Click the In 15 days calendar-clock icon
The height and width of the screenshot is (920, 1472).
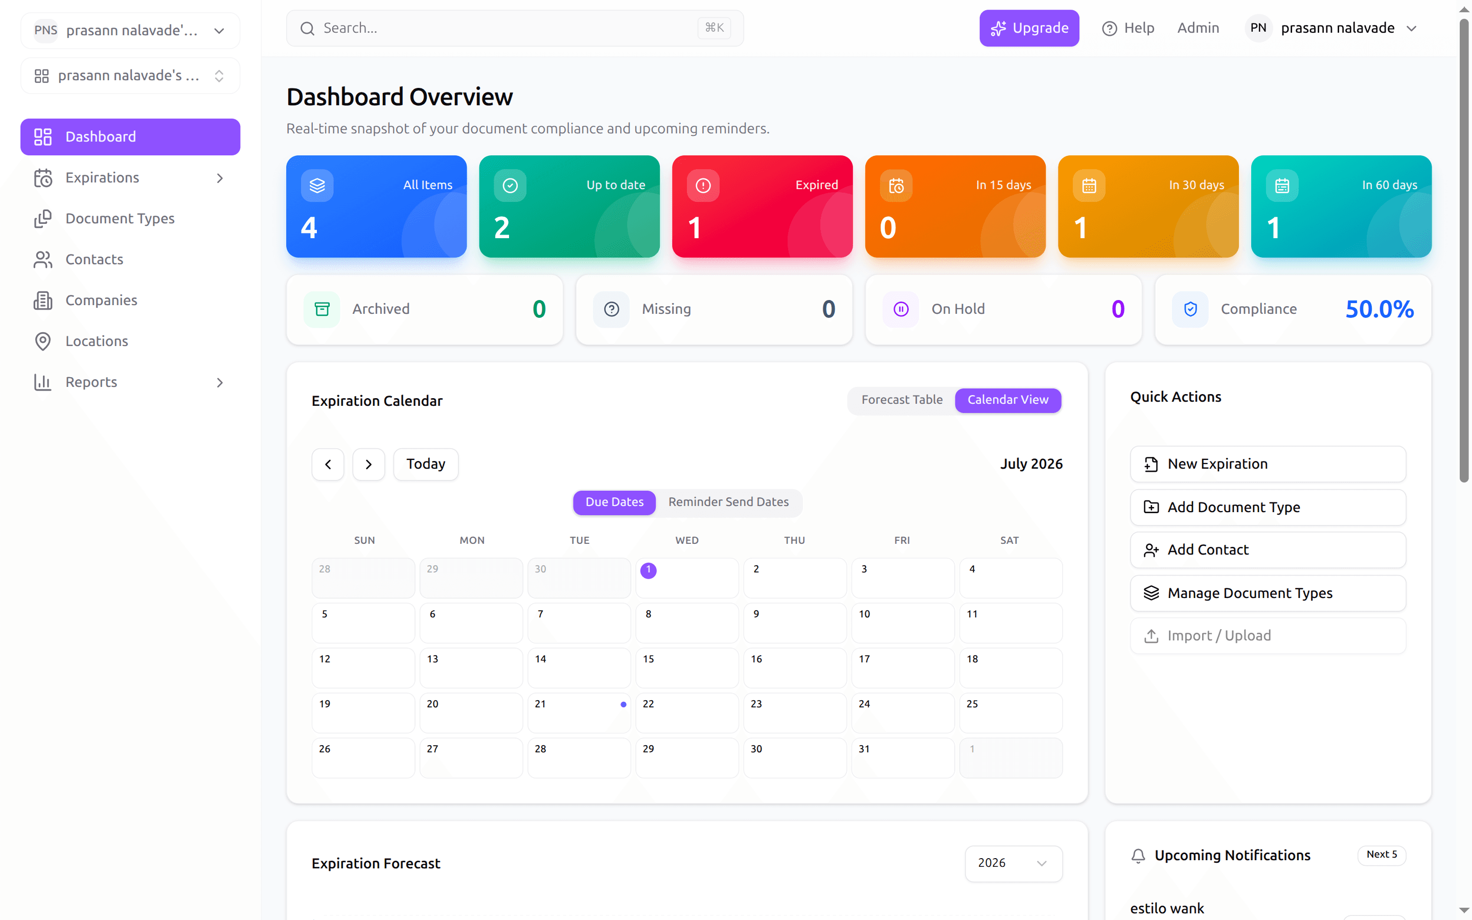click(896, 185)
